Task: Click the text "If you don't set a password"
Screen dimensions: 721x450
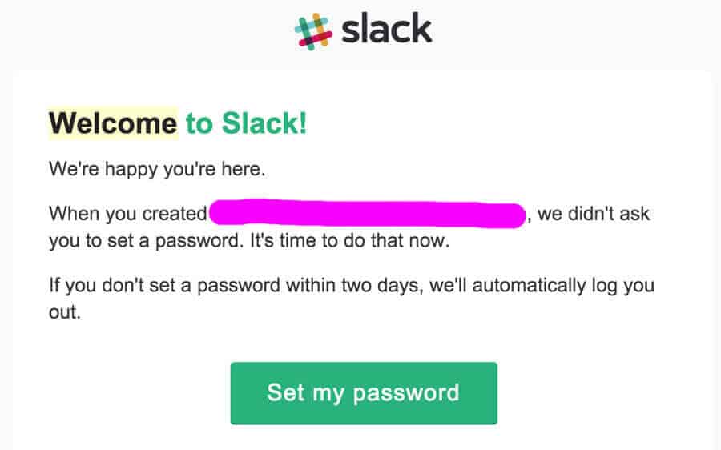Action: tap(164, 285)
